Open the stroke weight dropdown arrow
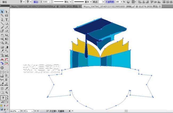 click(x=50, y=2)
